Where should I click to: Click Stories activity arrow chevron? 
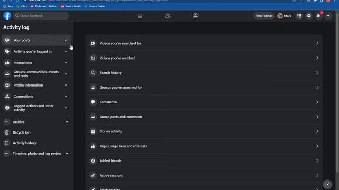click(317, 131)
